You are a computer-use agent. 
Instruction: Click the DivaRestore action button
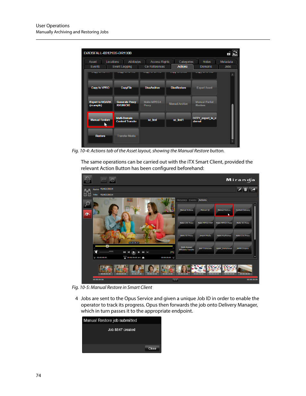(x=178, y=88)
